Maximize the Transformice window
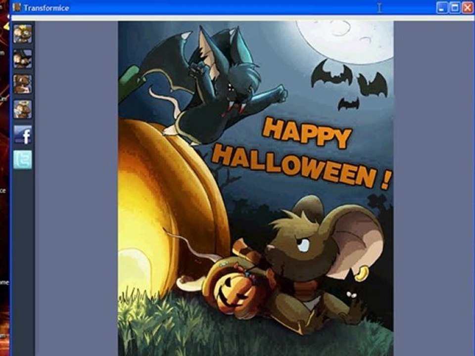475x356 pixels. point(455,7)
